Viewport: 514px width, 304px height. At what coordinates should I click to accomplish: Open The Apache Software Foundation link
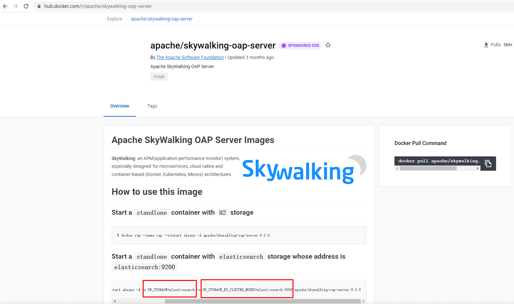click(x=190, y=57)
